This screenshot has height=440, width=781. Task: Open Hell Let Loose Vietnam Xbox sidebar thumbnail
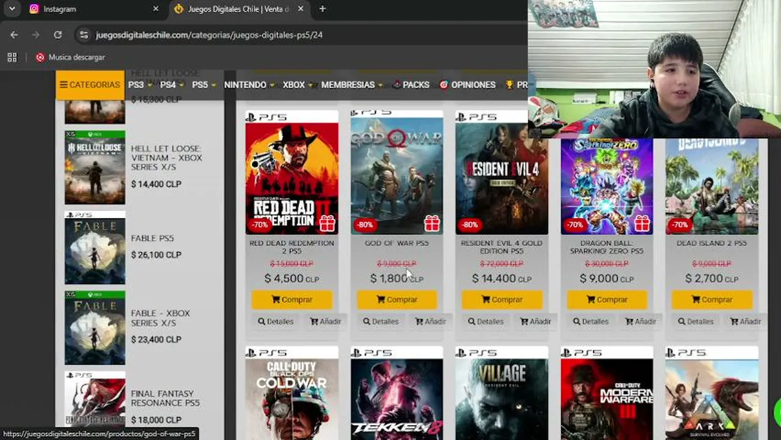(95, 167)
